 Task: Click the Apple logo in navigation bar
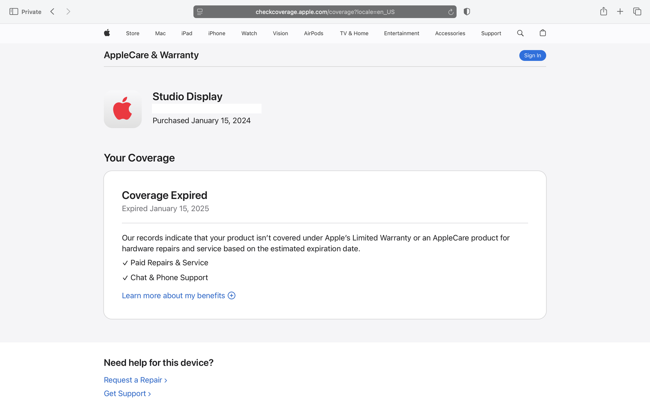coord(107,33)
